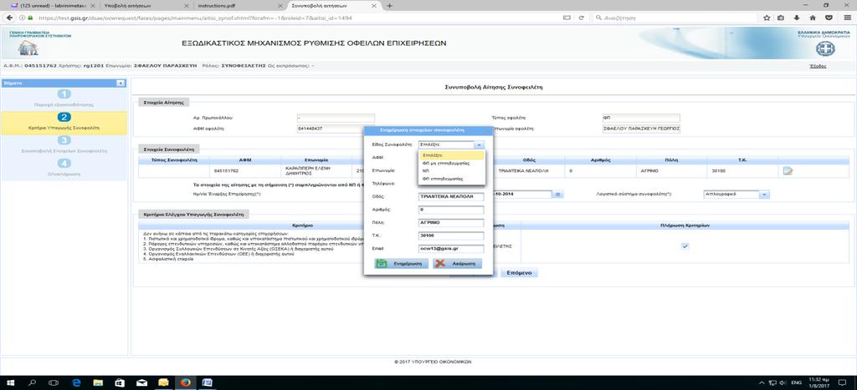Click the bookmark star icon
The width and height of the screenshot is (857, 390).
[767, 18]
